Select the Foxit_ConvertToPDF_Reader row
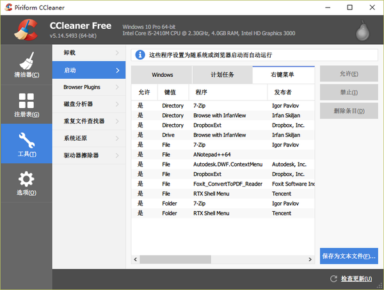 223,184
